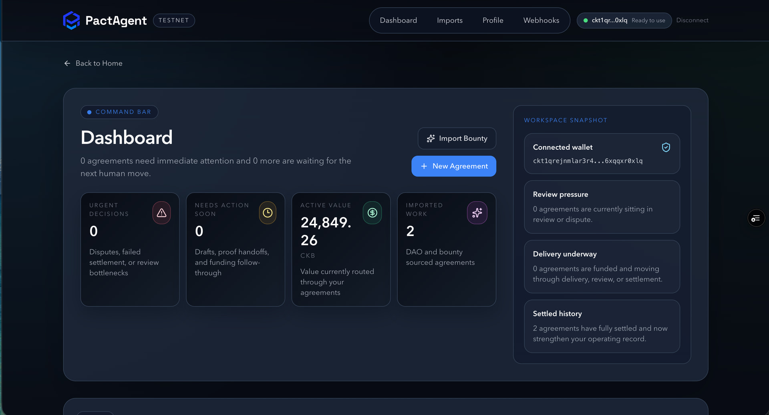Screen dimensions: 769x415
Task: Click '0 agreements are currently sitting in review' text
Action: tap(593, 215)
